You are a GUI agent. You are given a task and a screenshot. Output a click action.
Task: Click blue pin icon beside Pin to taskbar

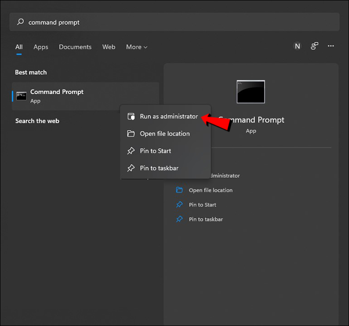[x=180, y=219]
